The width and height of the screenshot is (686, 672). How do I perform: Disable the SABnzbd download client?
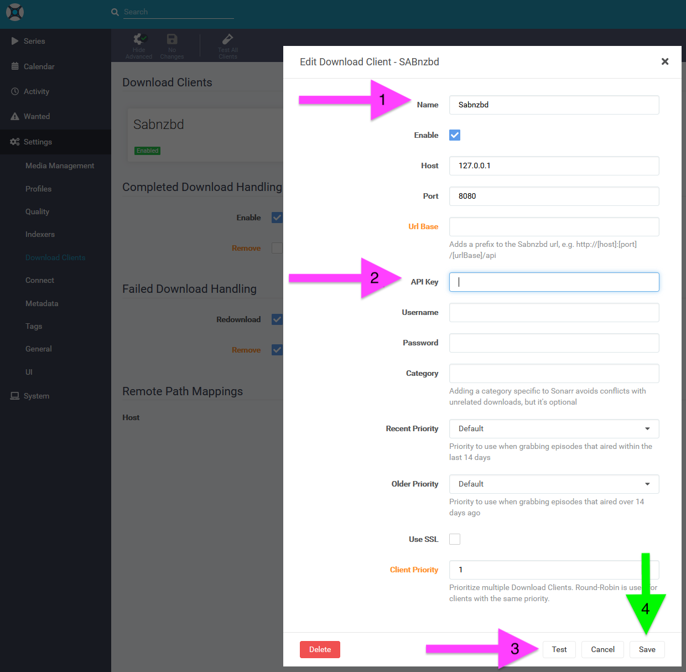454,135
